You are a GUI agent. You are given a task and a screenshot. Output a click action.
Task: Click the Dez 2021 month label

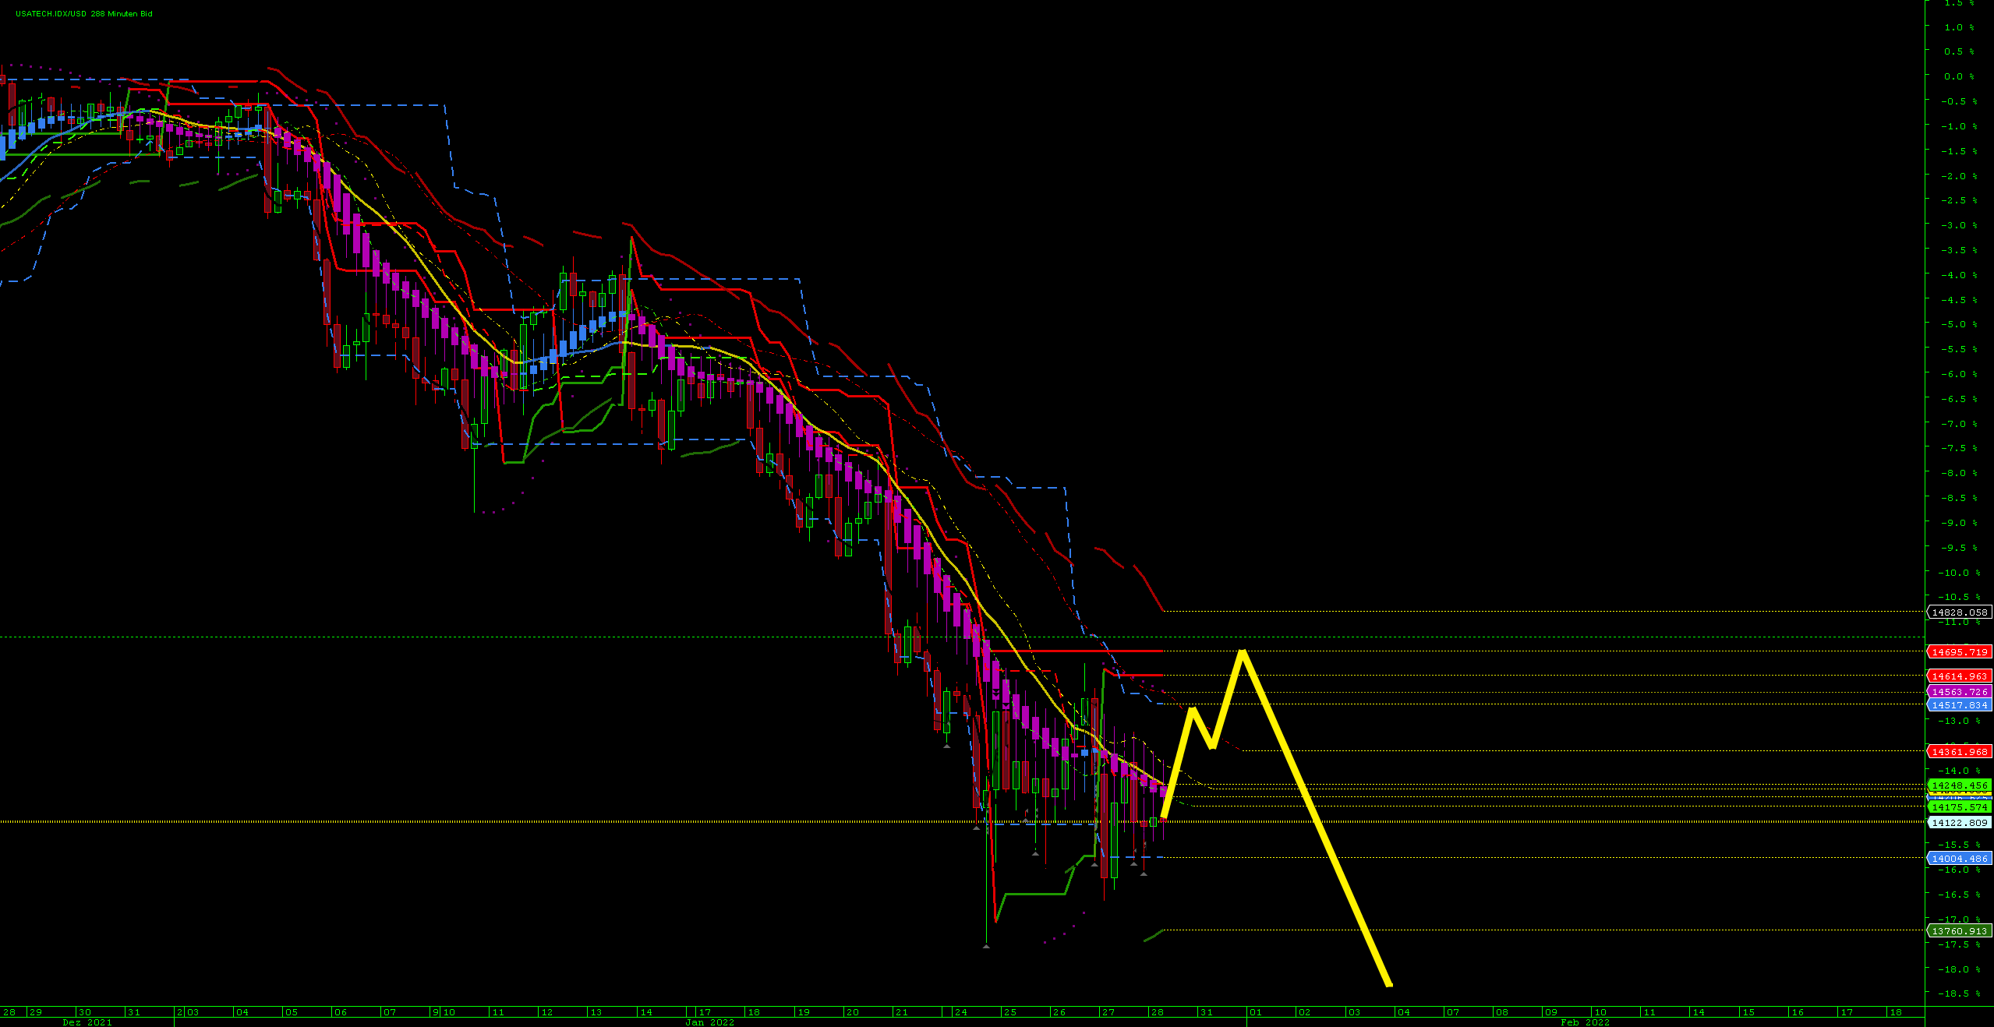coord(87,1022)
